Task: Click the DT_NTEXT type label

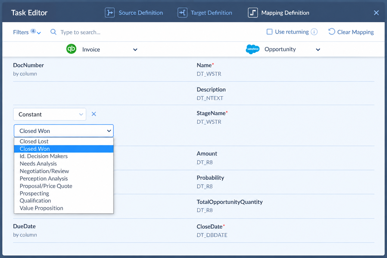Action: (x=210, y=98)
